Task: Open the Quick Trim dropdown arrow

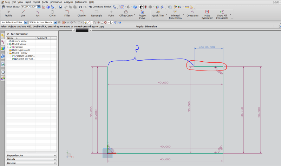Action: pos(166,15)
